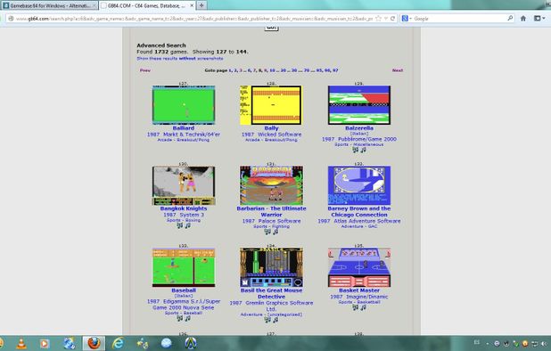Screen dimensions: 551x351
Task: Click the search magnifier icon in the Google box
Action: click(510, 18)
